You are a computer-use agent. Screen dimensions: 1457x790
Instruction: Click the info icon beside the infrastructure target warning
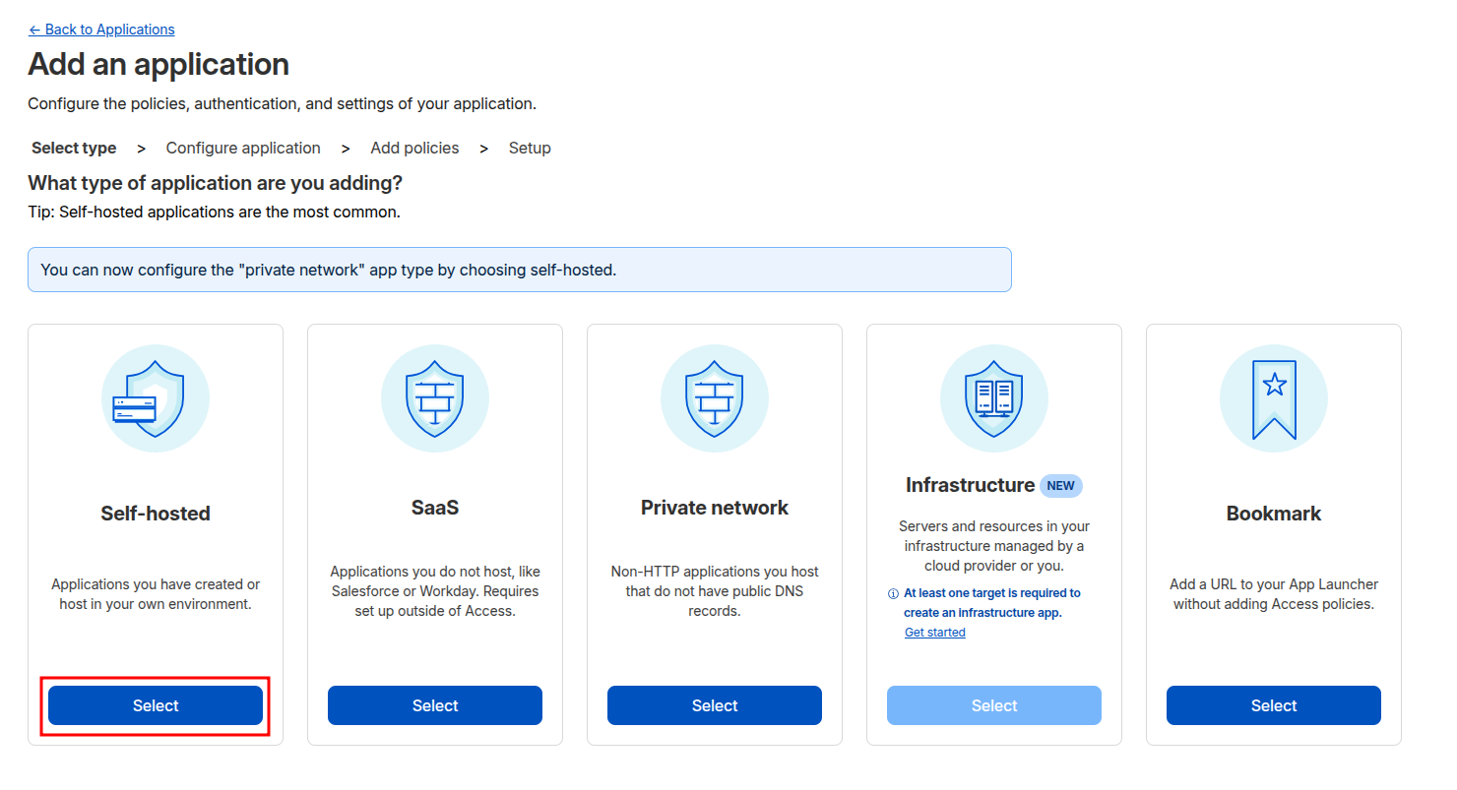pos(893,592)
